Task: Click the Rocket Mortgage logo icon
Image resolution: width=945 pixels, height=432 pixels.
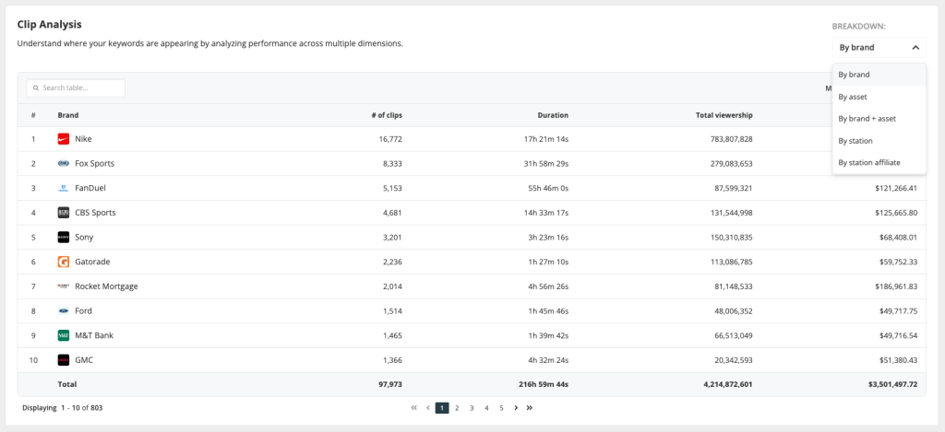Action: click(64, 286)
